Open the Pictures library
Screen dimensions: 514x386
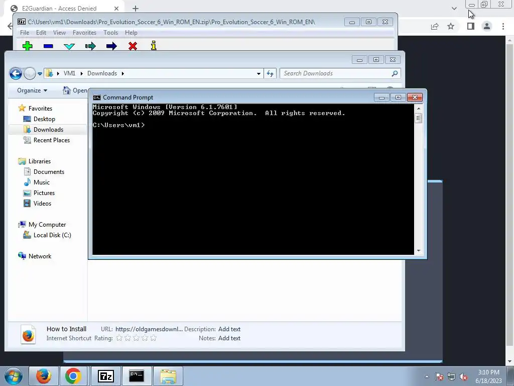click(x=44, y=192)
